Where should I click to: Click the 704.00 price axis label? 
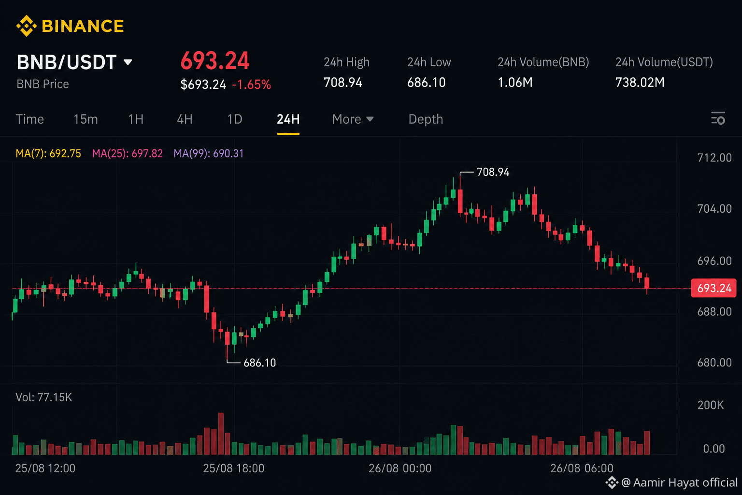714,208
